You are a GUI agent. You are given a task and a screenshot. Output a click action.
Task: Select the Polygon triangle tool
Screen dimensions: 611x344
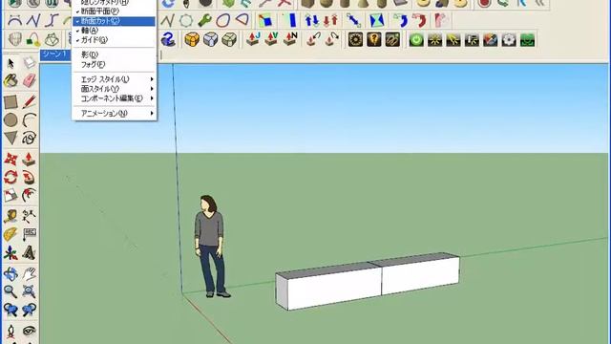click(x=11, y=138)
